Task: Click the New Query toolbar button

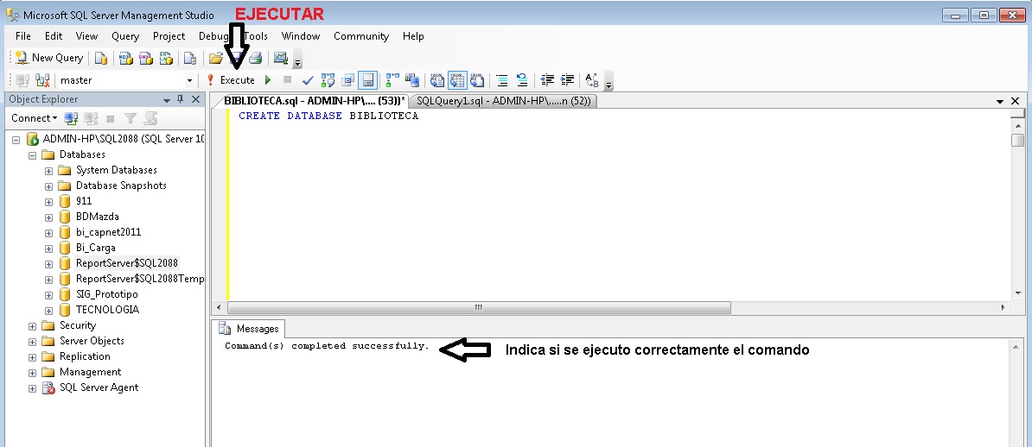Action: click(x=49, y=58)
